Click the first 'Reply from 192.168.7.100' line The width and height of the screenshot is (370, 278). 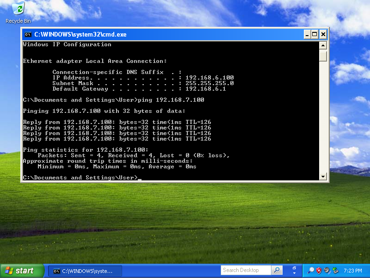point(117,122)
